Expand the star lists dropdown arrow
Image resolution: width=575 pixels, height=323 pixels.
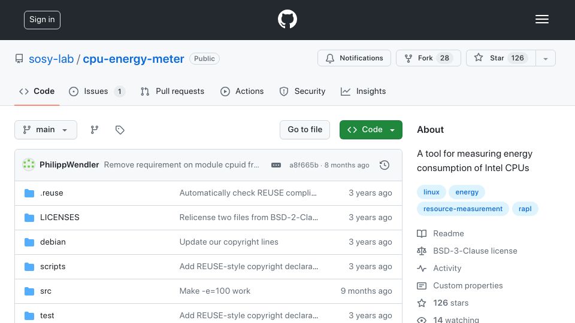click(546, 59)
